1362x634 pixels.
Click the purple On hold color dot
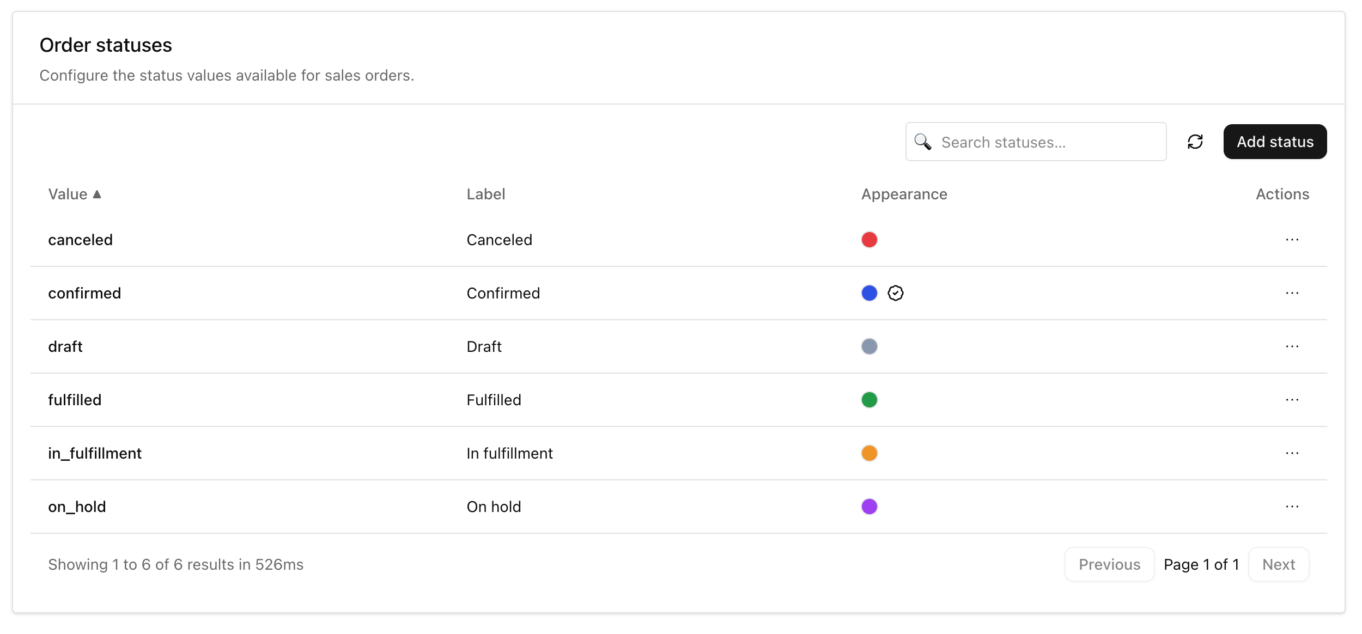click(869, 507)
